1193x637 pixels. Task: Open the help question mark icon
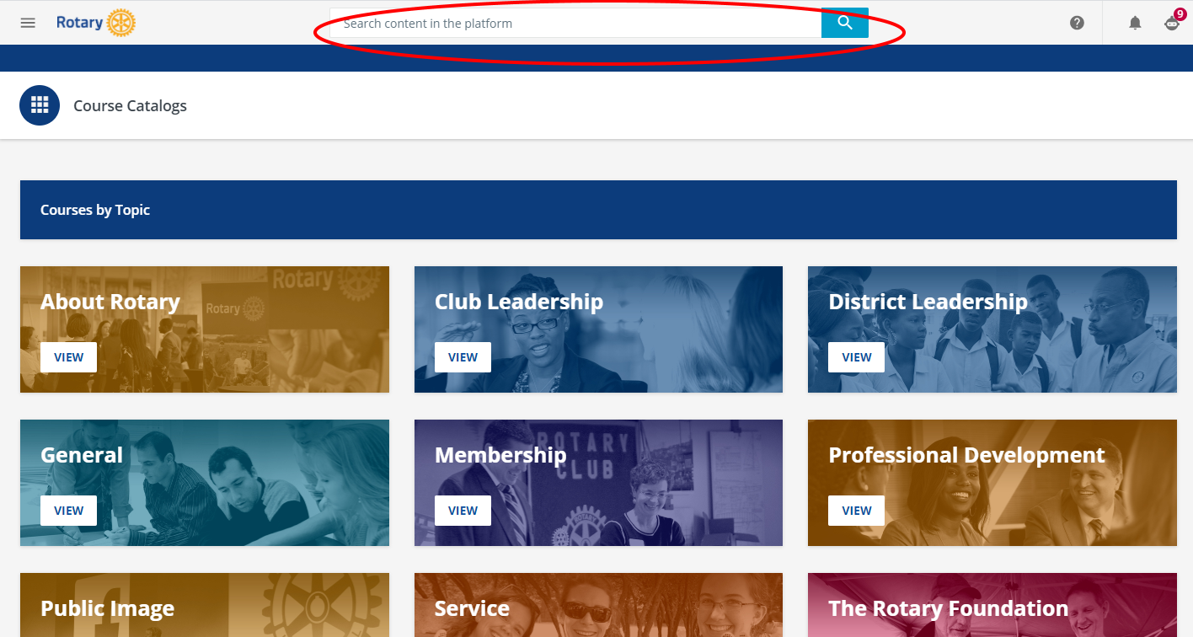point(1077,23)
